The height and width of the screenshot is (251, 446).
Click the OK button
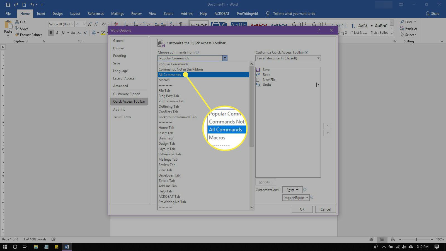click(x=302, y=209)
